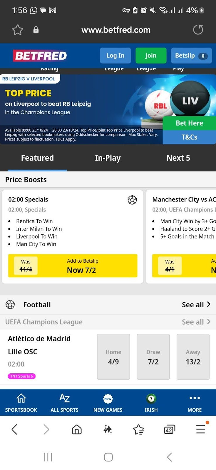The image size is (216, 470).
Task: Tap the Irish lottery ball icon
Action: pyautogui.click(x=151, y=399)
